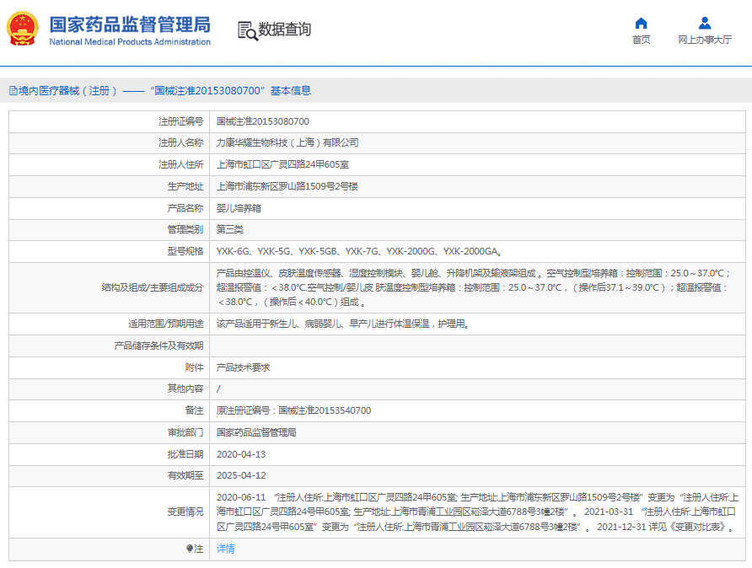Viewport: 752px width, 568px height.
Task: Click the 数据查询 magnifier document icon
Action: click(x=247, y=30)
